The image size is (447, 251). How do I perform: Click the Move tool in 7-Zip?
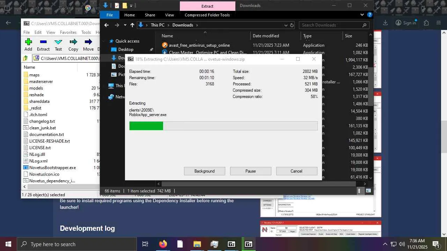pyautogui.click(x=88, y=45)
